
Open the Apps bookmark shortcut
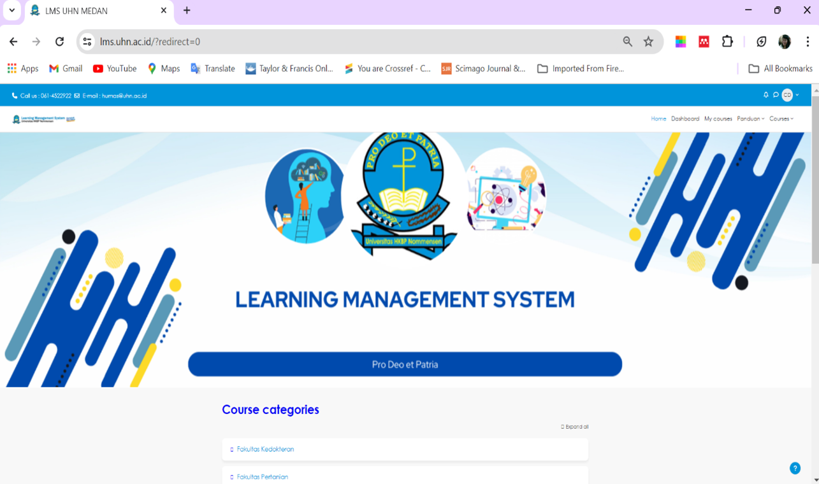[22, 68]
